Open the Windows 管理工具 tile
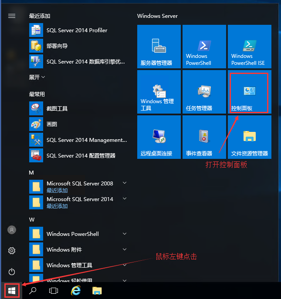Viewport: 281px width, 299px height. pos(159,92)
